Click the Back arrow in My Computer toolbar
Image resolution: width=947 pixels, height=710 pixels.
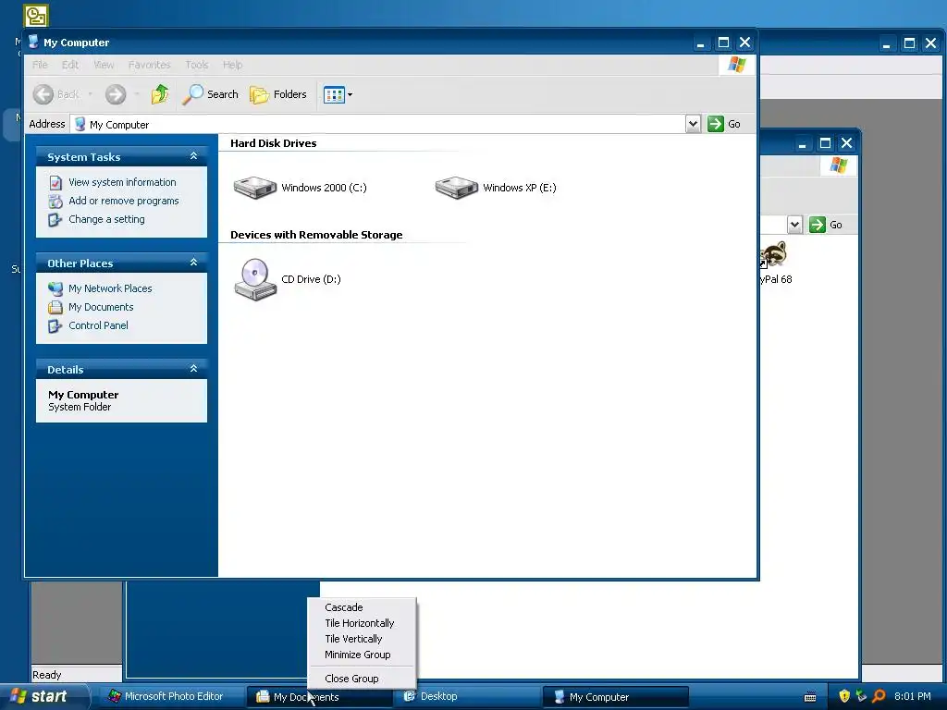pyautogui.click(x=43, y=94)
